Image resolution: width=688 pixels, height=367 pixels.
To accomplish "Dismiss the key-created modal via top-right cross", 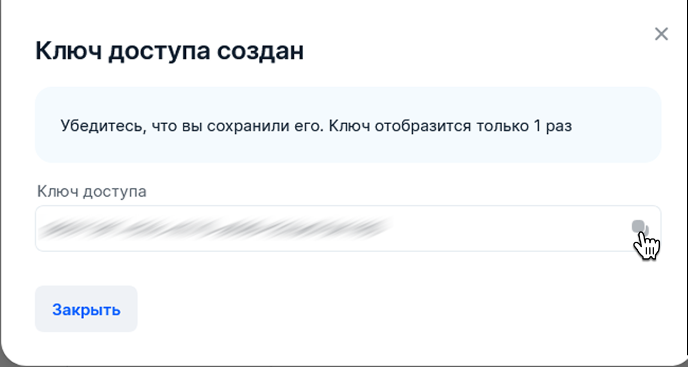I will (x=661, y=34).
